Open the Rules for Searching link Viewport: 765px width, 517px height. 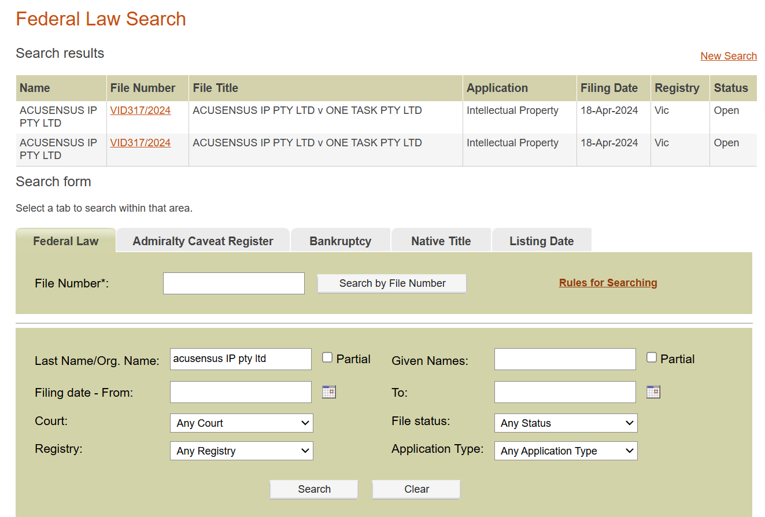tap(608, 283)
